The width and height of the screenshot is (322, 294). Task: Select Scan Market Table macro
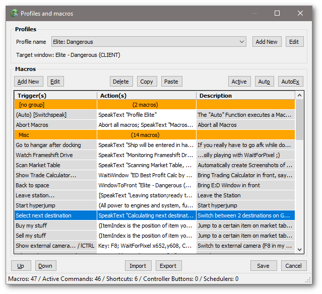pyautogui.click(x=55, y=165)
